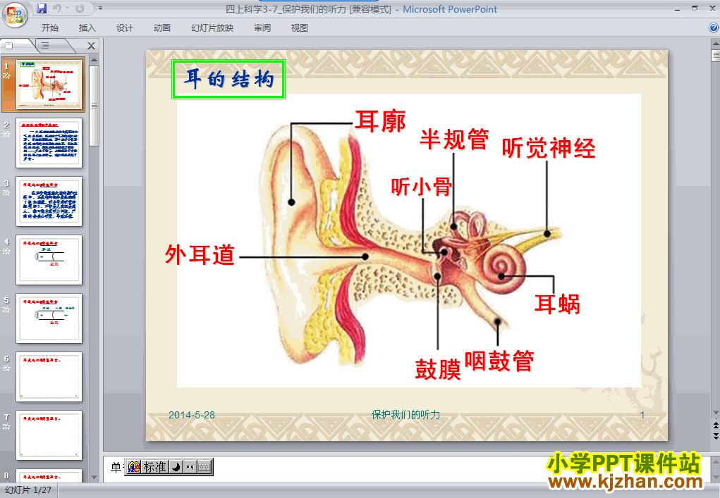Expand Customize Quick Access Toolbar arrow
Viewport: 720px width, 498px height.
(x=101, y=8)
